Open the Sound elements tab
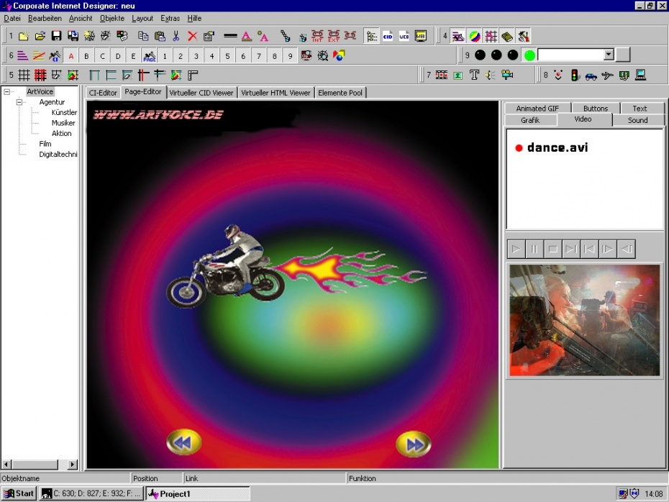This screenshot has width=669, height=502. point(638,120)
